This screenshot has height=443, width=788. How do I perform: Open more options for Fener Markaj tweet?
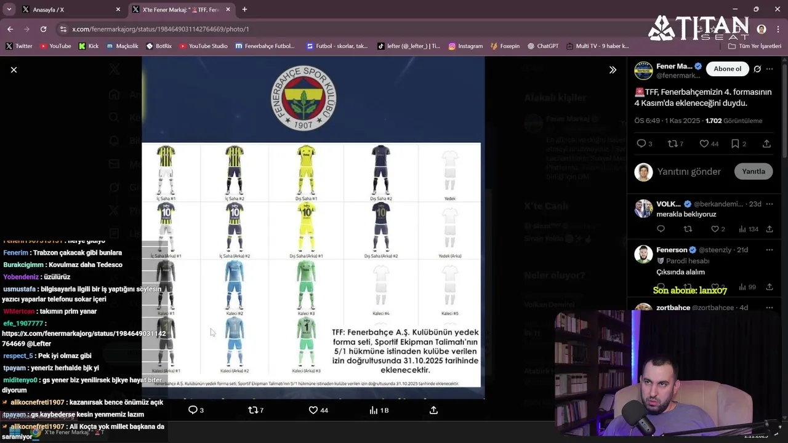[770, 69]
